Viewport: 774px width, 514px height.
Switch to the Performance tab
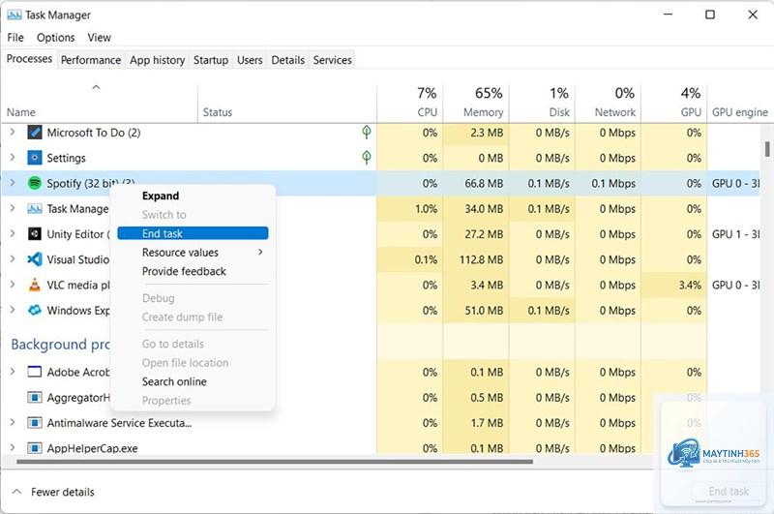pos(91,60)
